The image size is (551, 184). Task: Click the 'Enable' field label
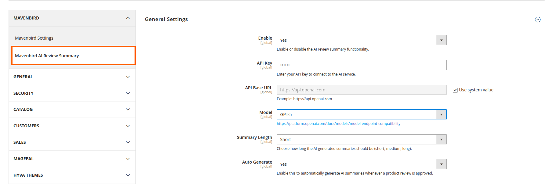click(x=265, y=38)
